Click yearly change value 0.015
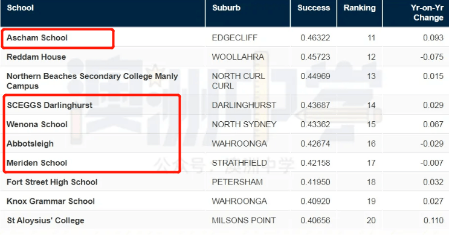449x243 pixels. point(433,76)
